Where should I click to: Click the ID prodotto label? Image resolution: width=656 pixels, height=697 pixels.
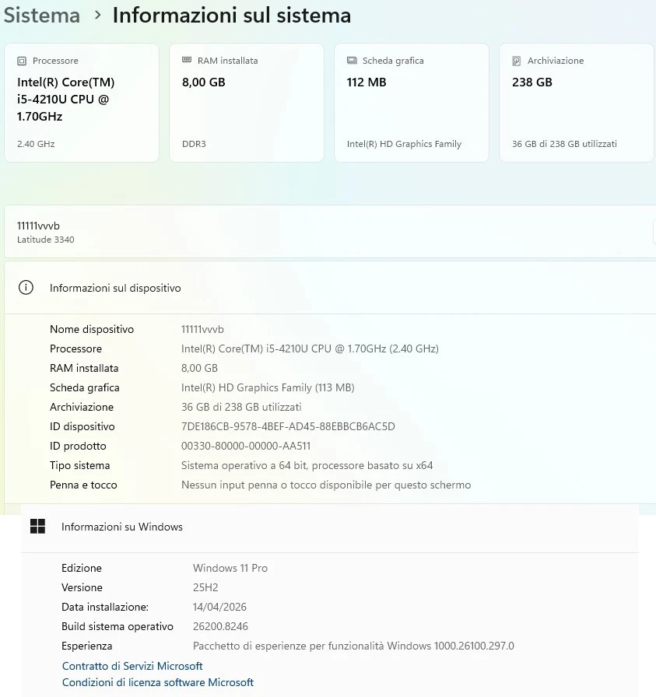[x=78, y=446]
